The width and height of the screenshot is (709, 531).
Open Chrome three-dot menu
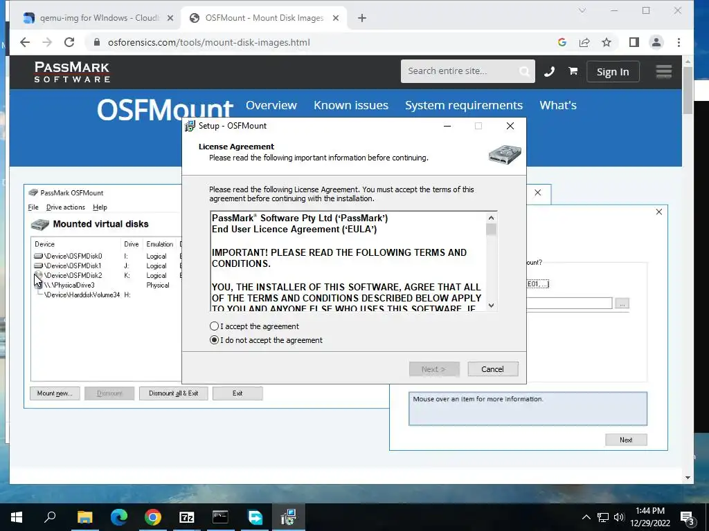[x=679, y=42]
